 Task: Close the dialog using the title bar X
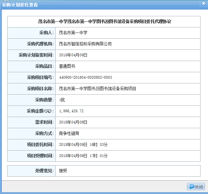click(203, 4)
